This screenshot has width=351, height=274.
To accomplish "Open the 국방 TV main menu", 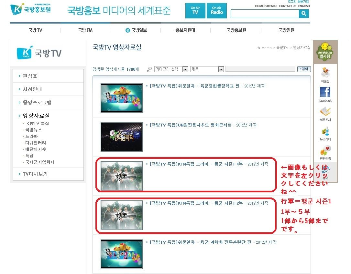I will click(x=35, y=30).
